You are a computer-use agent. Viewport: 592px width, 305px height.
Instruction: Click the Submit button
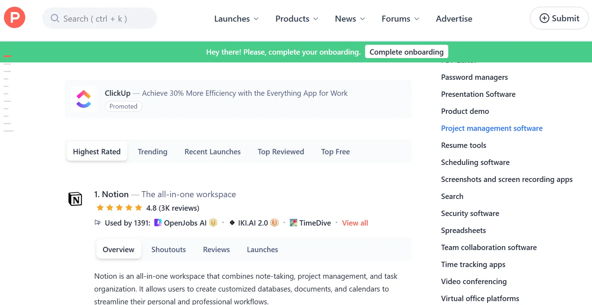[559, 18]
